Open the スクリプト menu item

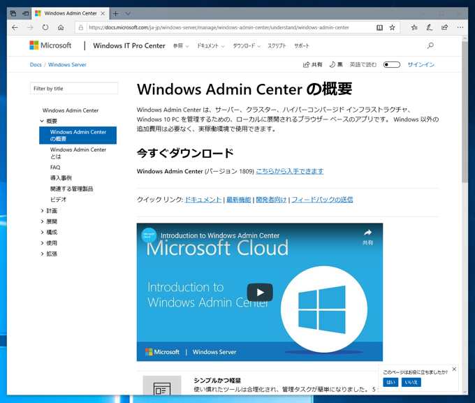coord(277,46)
